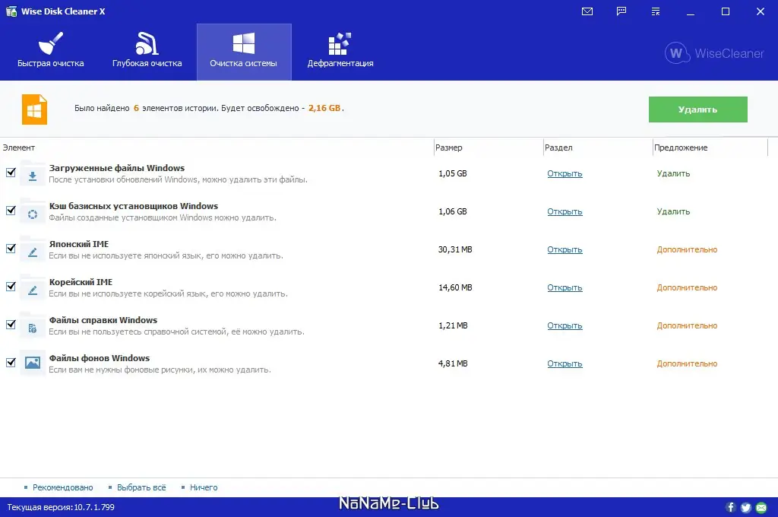Click Открыть link for Файлы справки Windows
This screenshot has width=778, height=517.
[x=565, y=325]
